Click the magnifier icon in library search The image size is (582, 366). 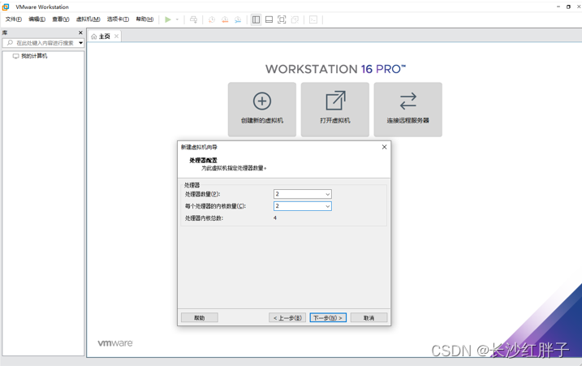click(x=10, y=43)
